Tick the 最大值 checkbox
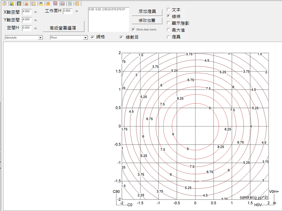Viewport: 282px width, 211px height. [x=169, y=30]
